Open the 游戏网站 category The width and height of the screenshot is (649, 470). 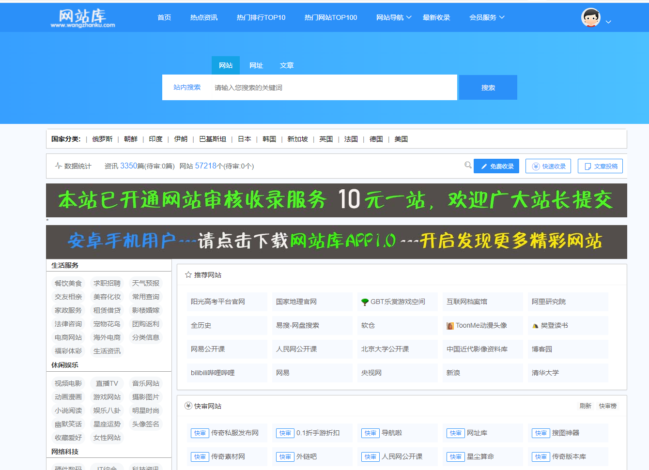tap(107, 397)
